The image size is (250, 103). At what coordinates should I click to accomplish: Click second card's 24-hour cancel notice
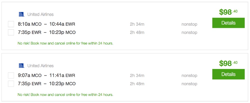click(x=65, y=95)
